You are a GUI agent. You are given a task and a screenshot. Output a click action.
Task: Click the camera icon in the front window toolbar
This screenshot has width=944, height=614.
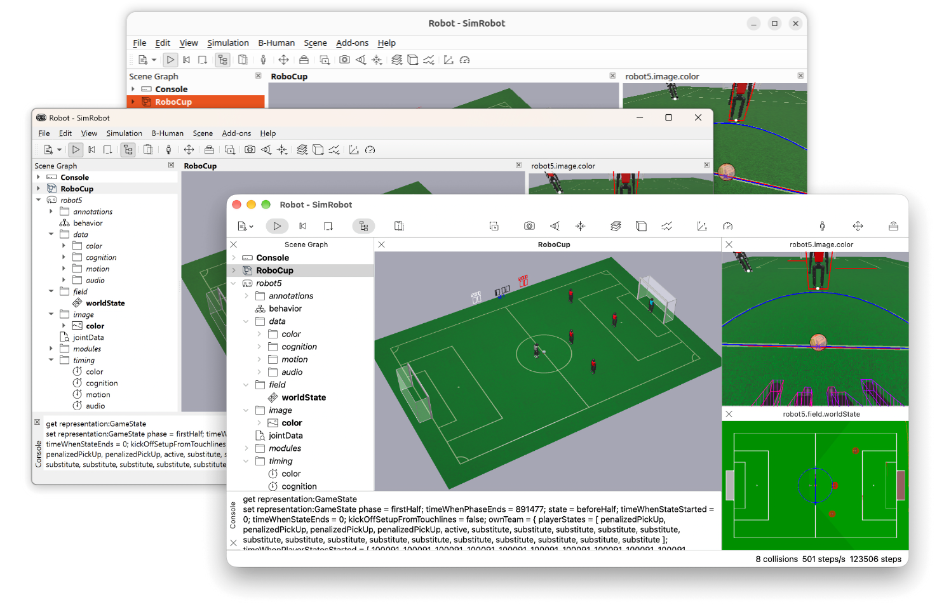(x=529, y=226)
